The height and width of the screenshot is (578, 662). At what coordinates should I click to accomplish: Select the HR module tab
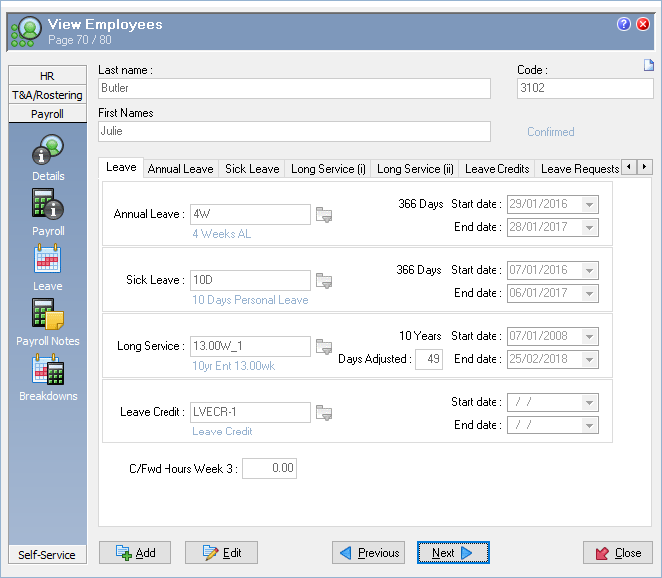pos(47,76)
